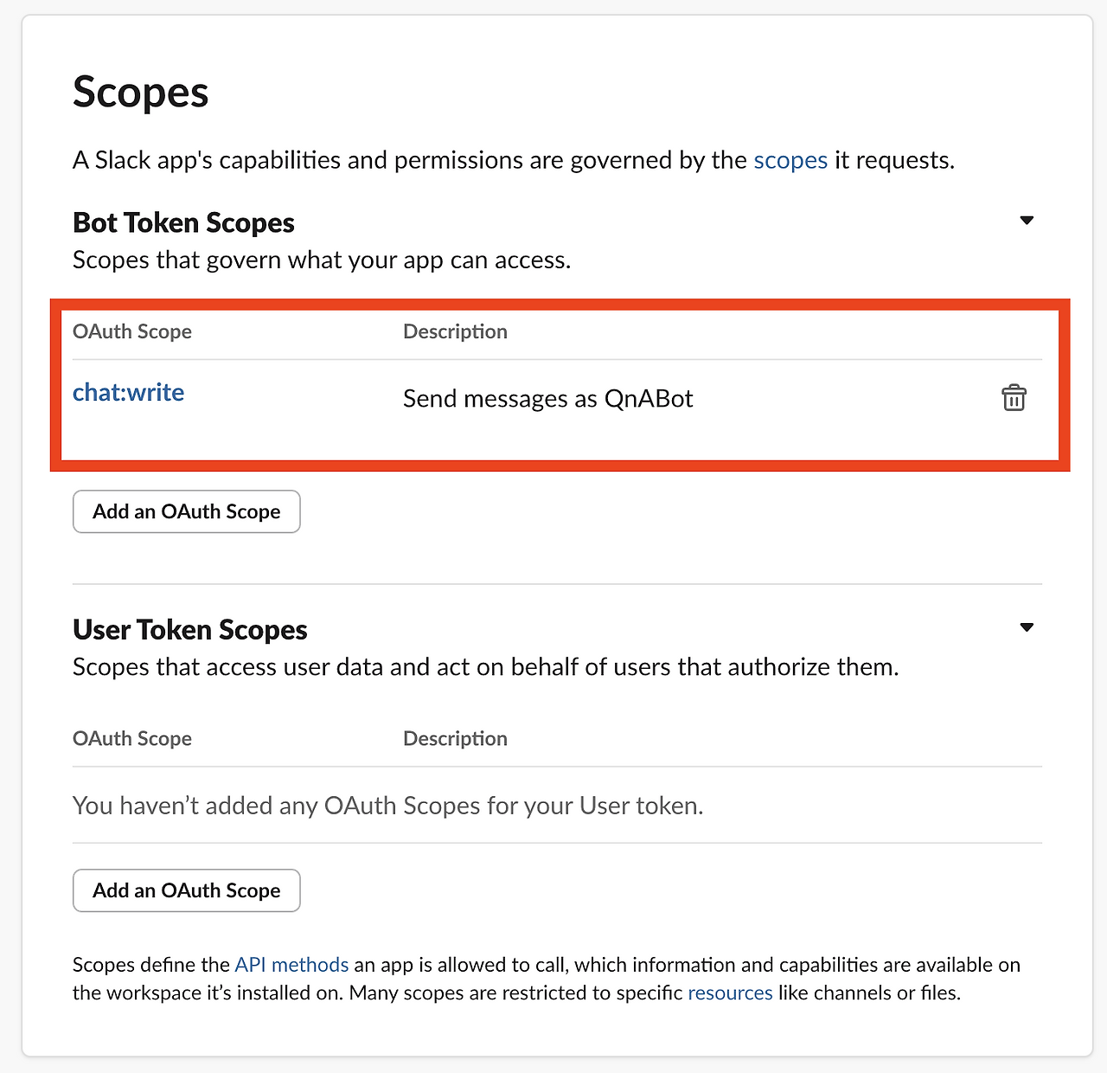Collapse the Bot Token Scopes section
This screenshot has height=1073, width=1107.
[x=1027, y=221]
